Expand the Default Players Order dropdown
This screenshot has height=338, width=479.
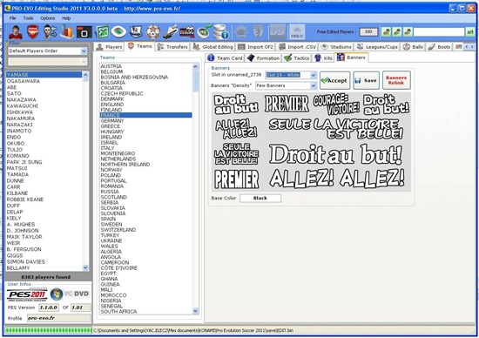[x=84, y=51]
